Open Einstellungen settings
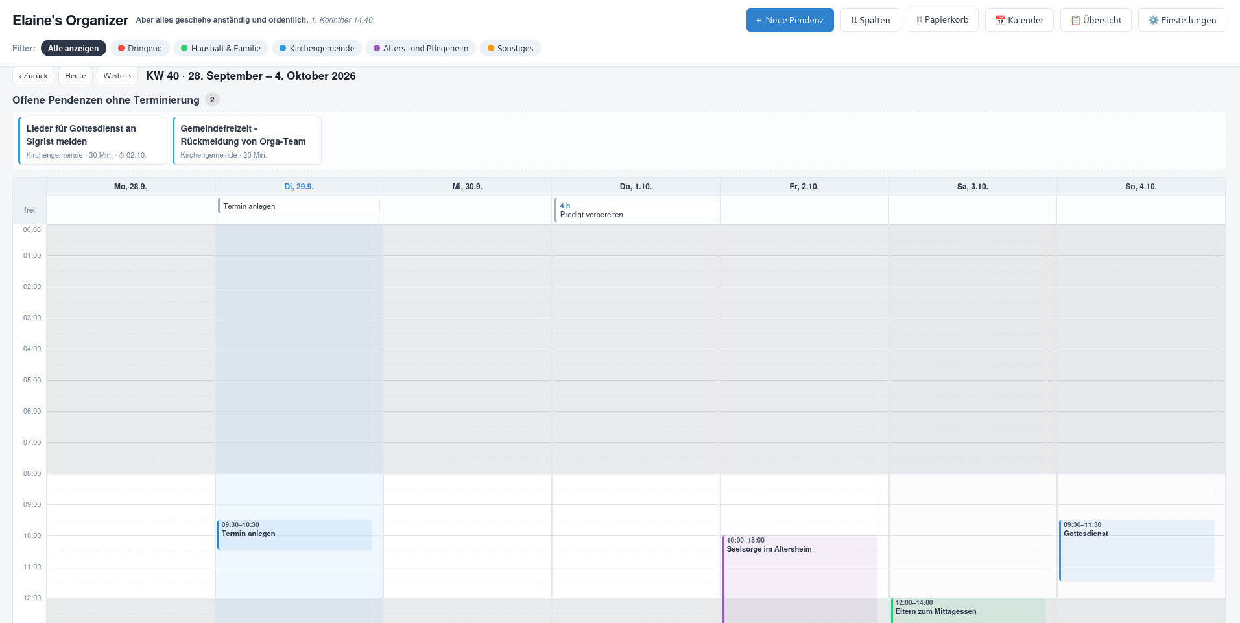Viewport: 1240px width, 623px height. (1182, 20)
